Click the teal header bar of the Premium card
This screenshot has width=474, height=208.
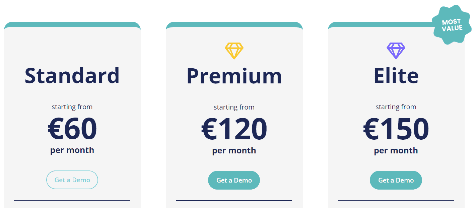coord(234,24)
